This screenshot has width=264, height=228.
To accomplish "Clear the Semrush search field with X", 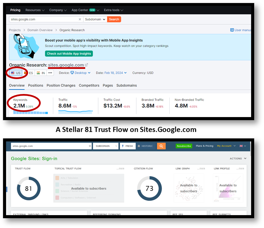I will pyautogui.click(x=80, y=19).
